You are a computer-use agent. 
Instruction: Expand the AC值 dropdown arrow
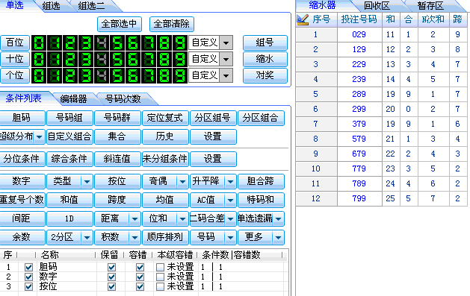pos(230,200)
